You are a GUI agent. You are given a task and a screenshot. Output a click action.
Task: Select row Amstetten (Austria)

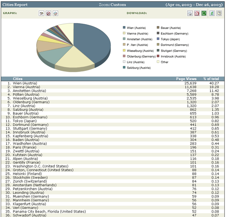point(113,91)
